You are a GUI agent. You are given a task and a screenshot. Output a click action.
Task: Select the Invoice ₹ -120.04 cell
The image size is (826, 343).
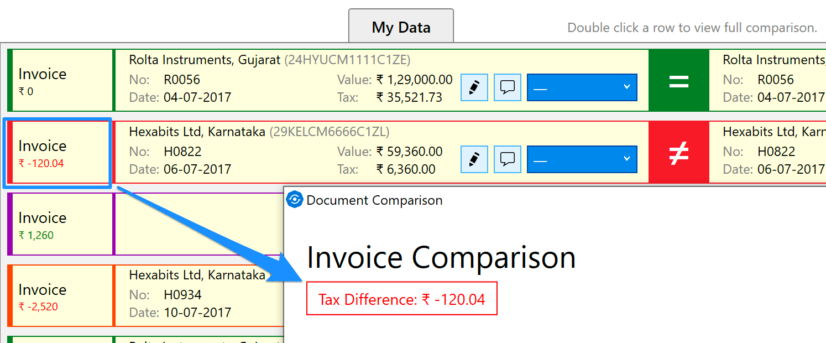(61, 153)
